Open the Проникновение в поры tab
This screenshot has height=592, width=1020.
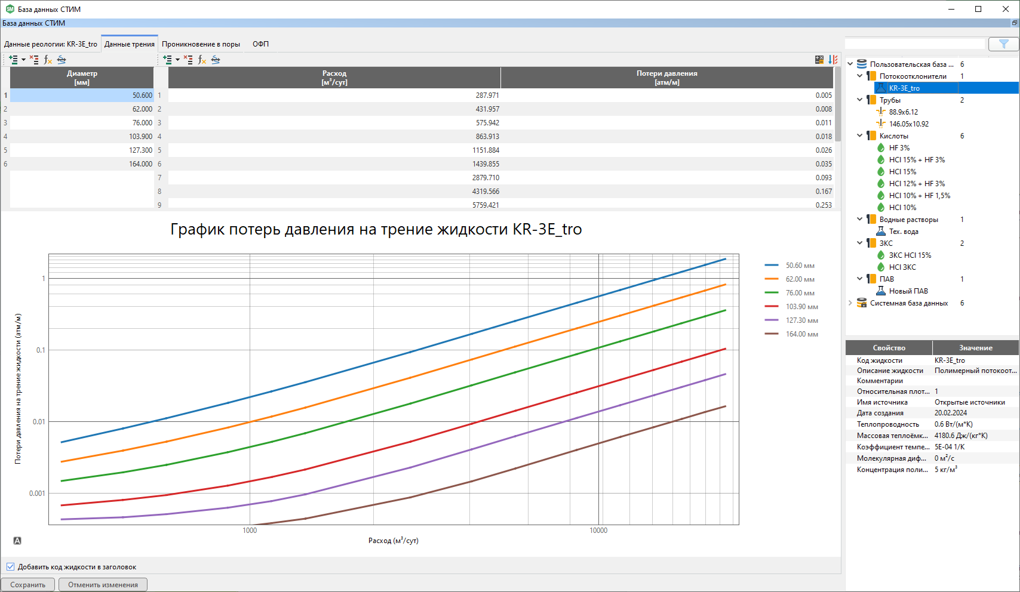click(201, 44)
